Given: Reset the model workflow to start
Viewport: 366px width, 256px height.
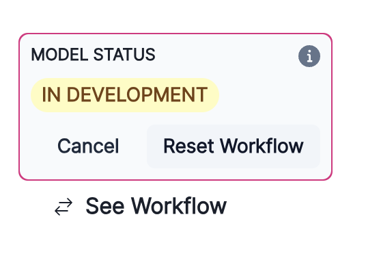Looking at the screenshot, I should point(234,146).
